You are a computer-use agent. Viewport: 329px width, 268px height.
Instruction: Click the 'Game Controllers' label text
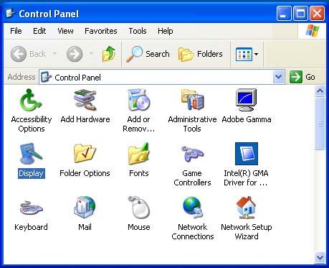tap(192, 177)
